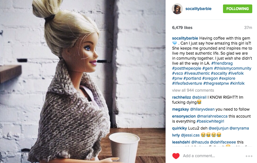Click the Barbie coffee photo
257x163 pixels.
(83, 81)
